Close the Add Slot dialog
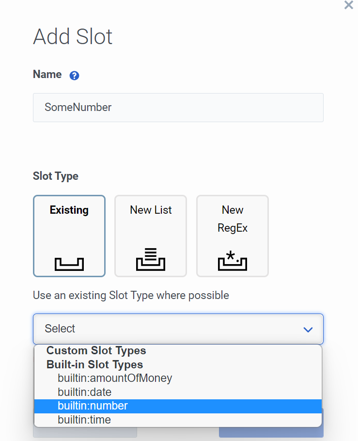 pyautogui.click(x=348, y=5)
